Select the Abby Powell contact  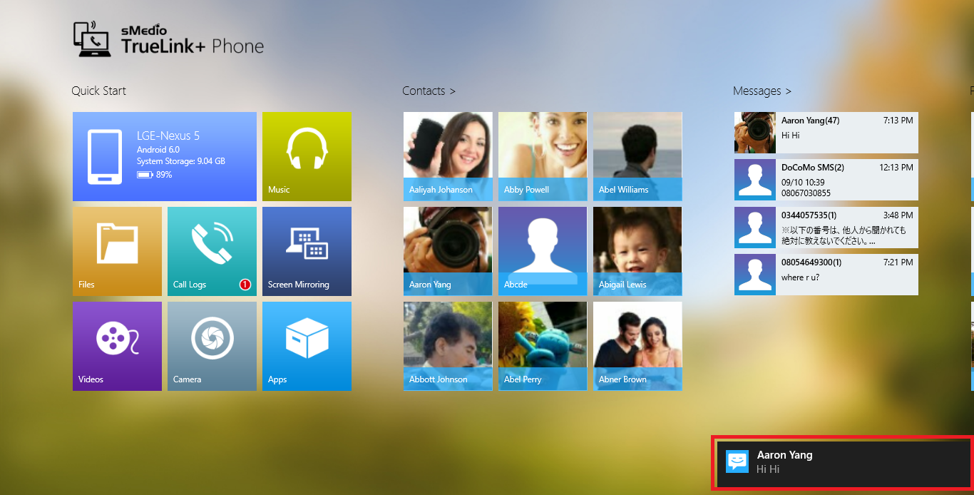[543, 156]
